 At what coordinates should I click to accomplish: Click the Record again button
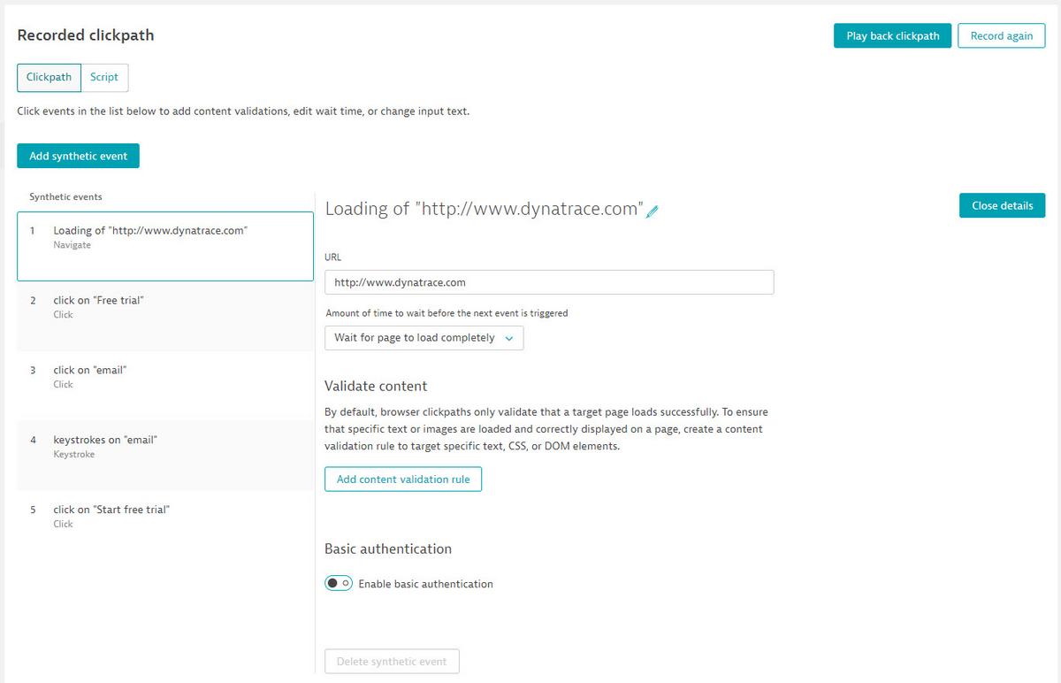[1001, 35]
